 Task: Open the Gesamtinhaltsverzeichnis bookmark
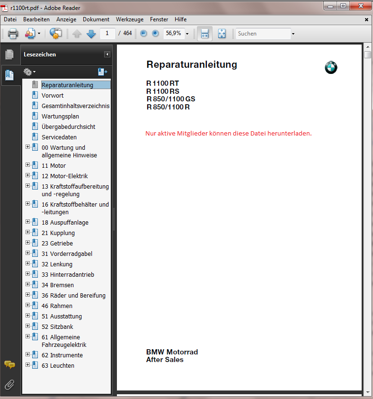pos(76,106)
